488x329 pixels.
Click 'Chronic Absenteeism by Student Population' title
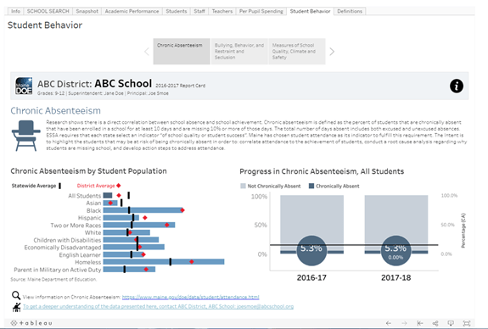pos(89,171)
